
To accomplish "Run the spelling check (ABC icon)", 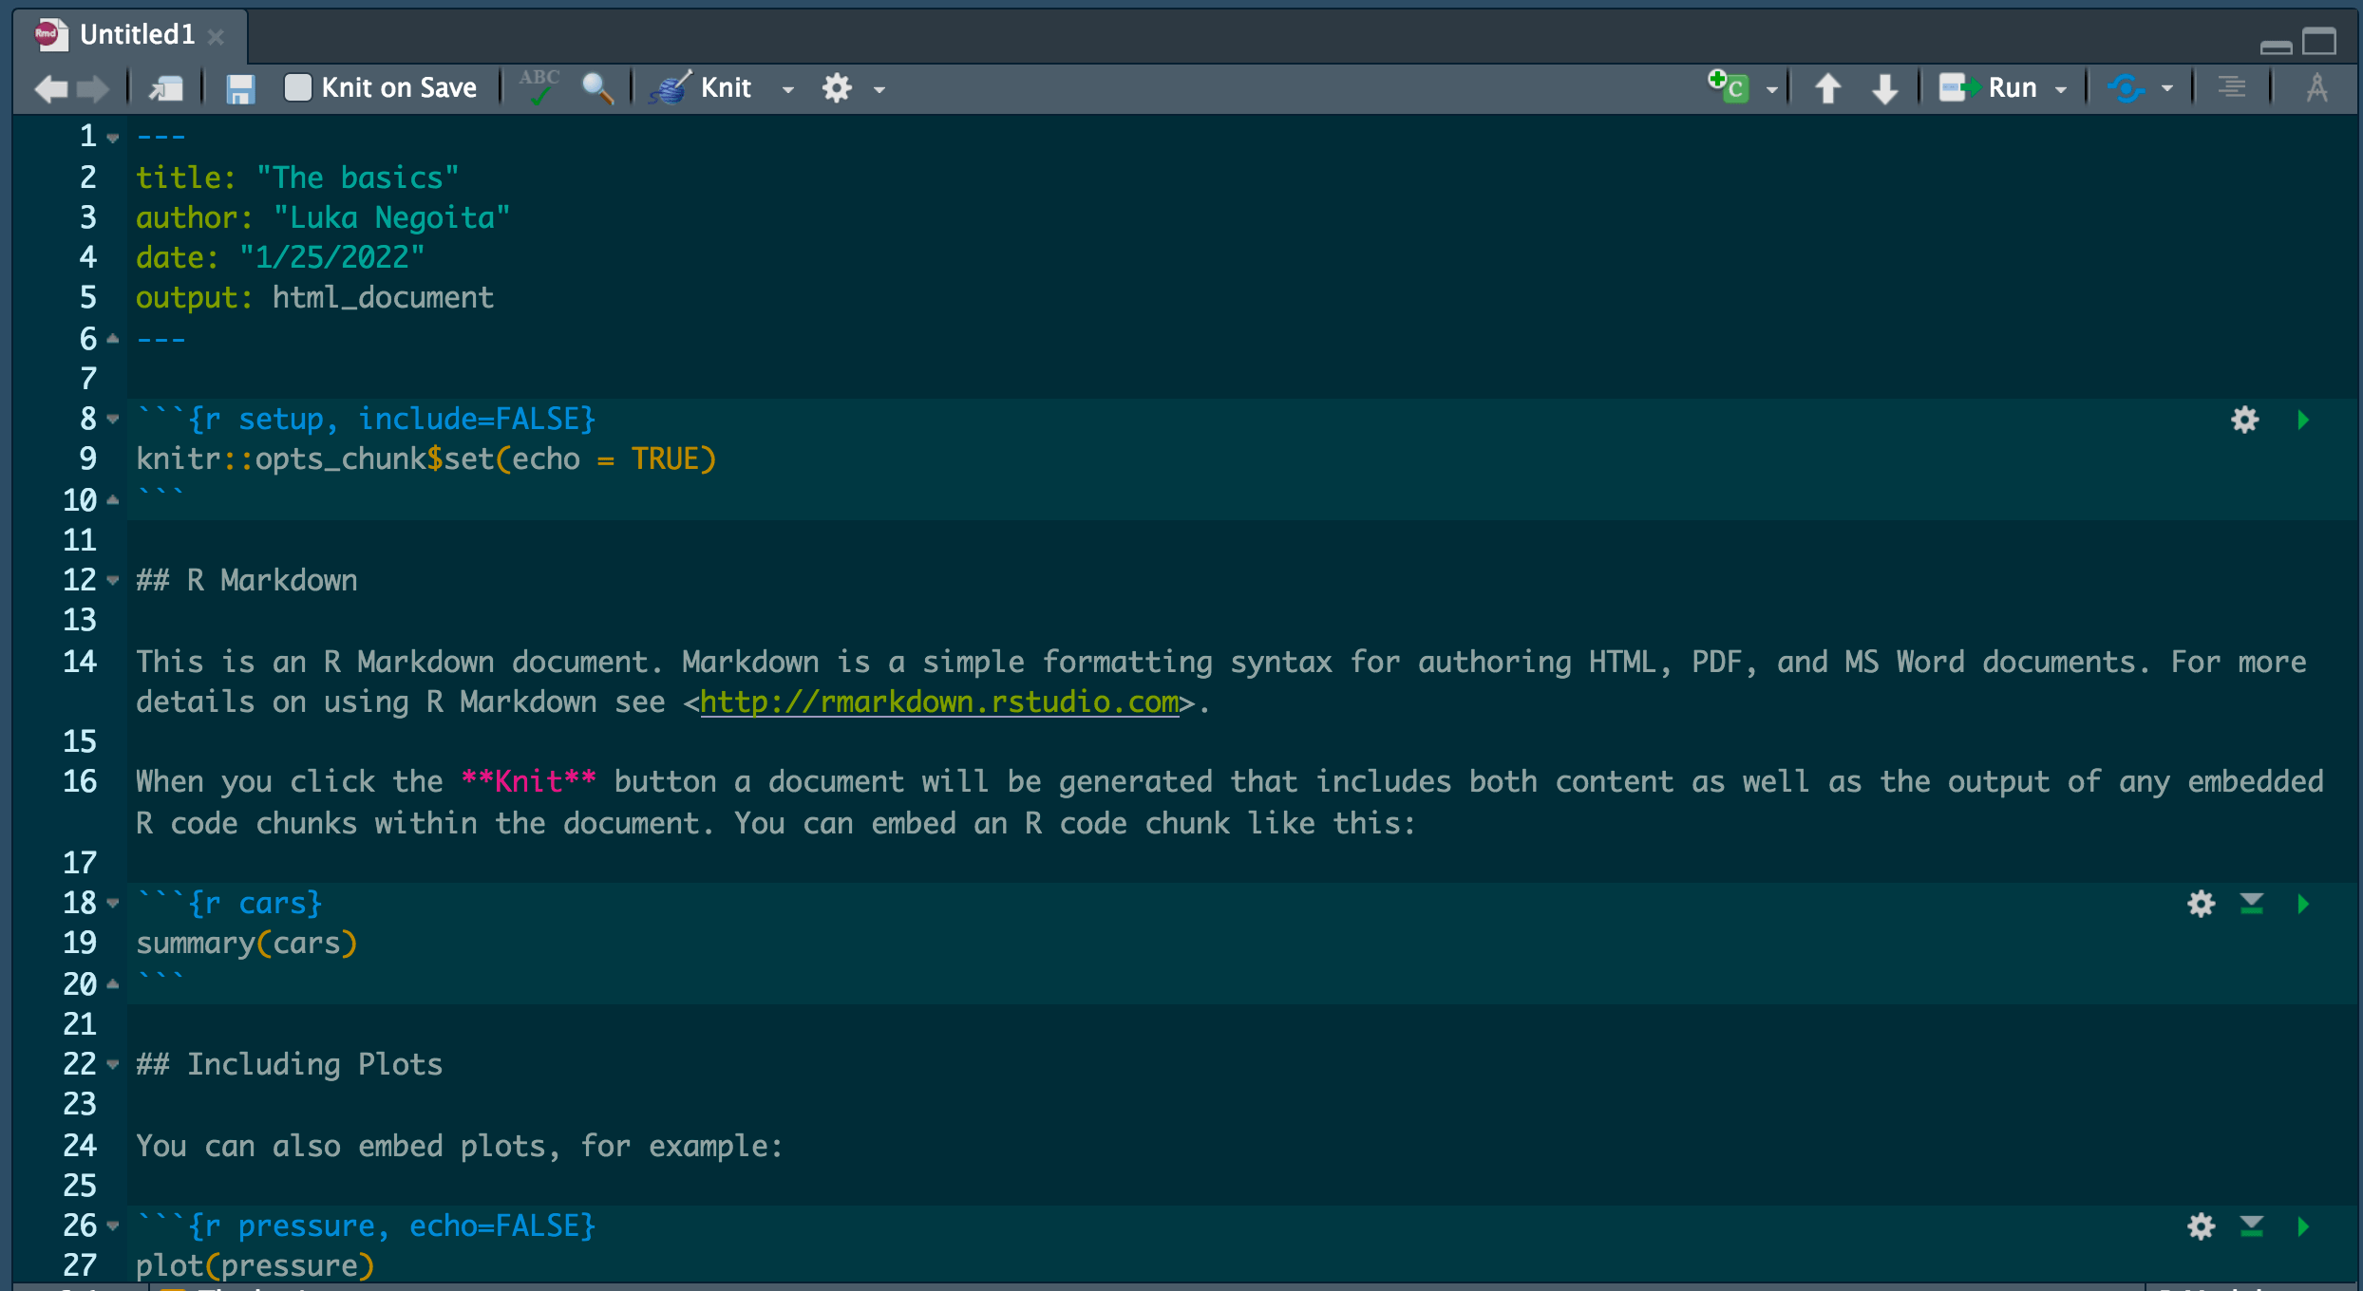I will (x=538, y=86).
